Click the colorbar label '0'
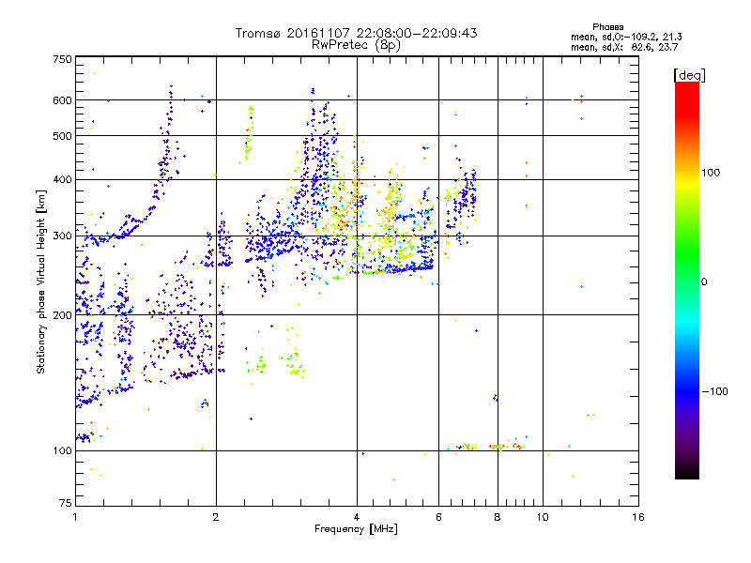Screen dimensions: 751x563 tap(704, 282)
